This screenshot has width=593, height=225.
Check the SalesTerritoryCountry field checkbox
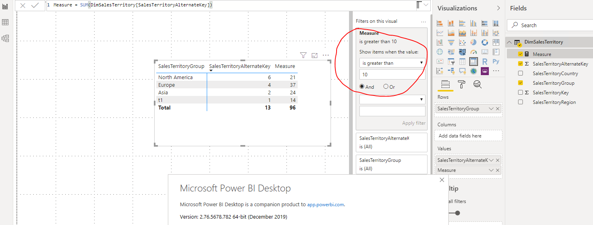(x=520, y=73)
